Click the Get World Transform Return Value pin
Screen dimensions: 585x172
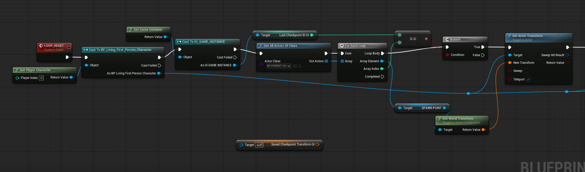pos(483,130)
